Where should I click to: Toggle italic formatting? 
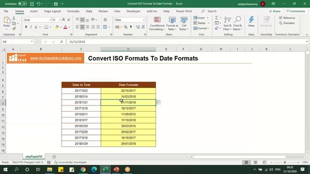[31, 27]
